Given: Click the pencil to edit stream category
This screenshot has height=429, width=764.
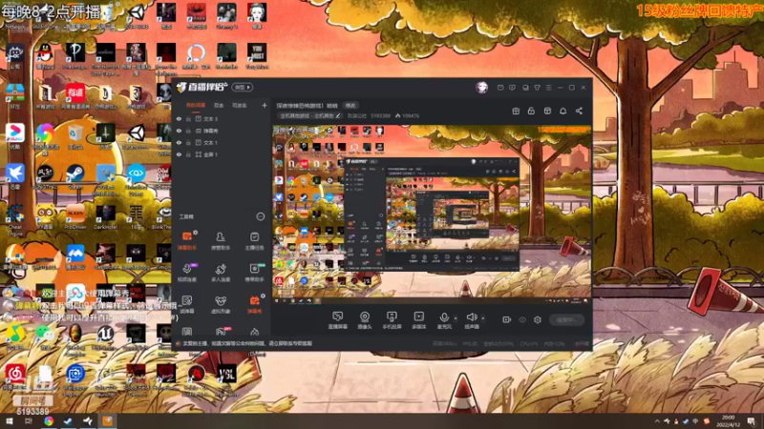Looking at the screenshot, I should [x=338, y=115].
